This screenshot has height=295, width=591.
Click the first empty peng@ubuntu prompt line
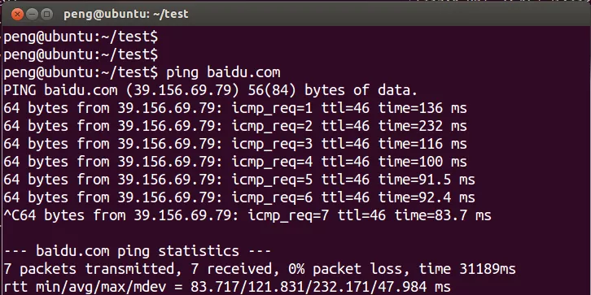pos(81,37)
